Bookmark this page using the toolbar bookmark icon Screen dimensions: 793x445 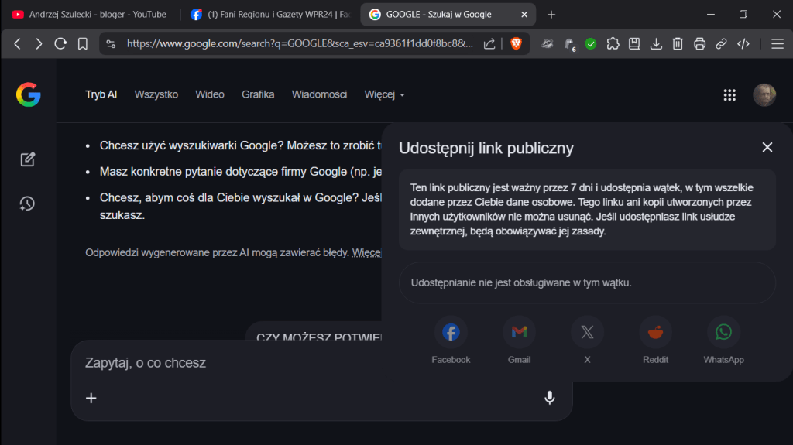pyautogui.click(x=82, y=44)
